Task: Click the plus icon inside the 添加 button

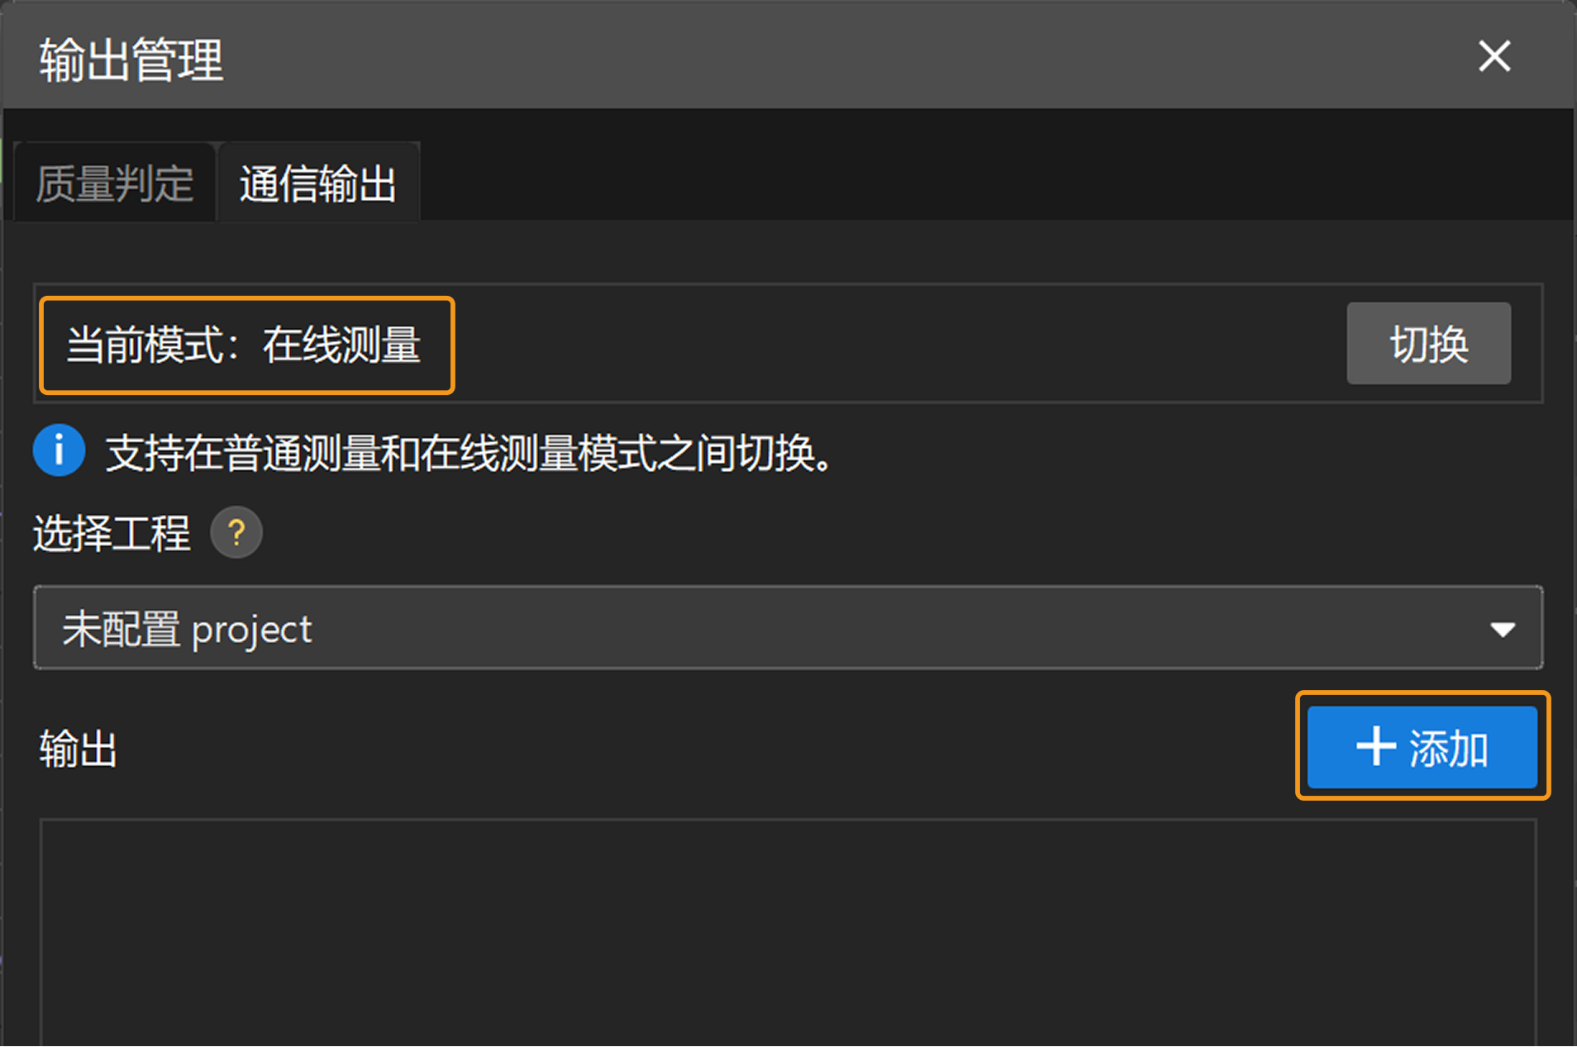Action: point(1375,745)
